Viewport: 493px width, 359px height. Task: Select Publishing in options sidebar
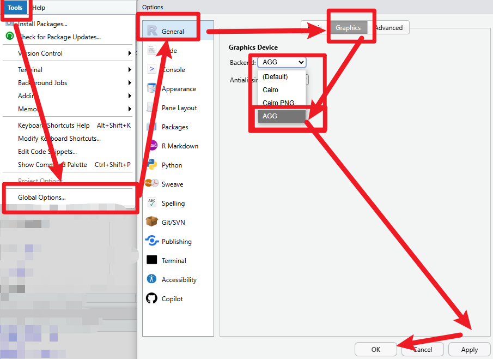click(176, 242)
